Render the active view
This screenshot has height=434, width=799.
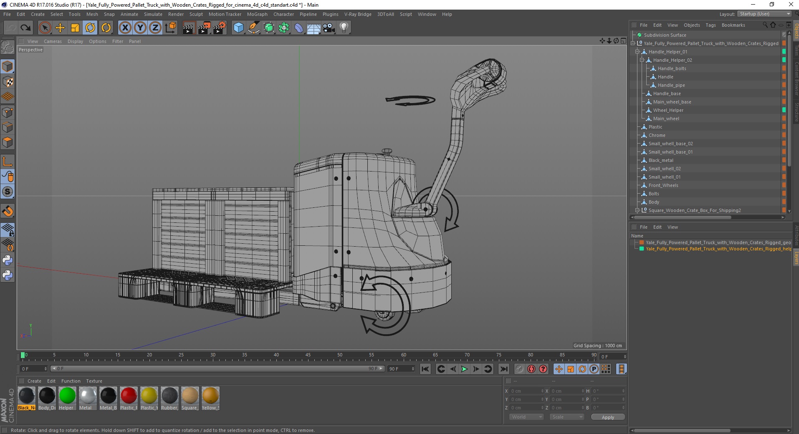point(189,28)
